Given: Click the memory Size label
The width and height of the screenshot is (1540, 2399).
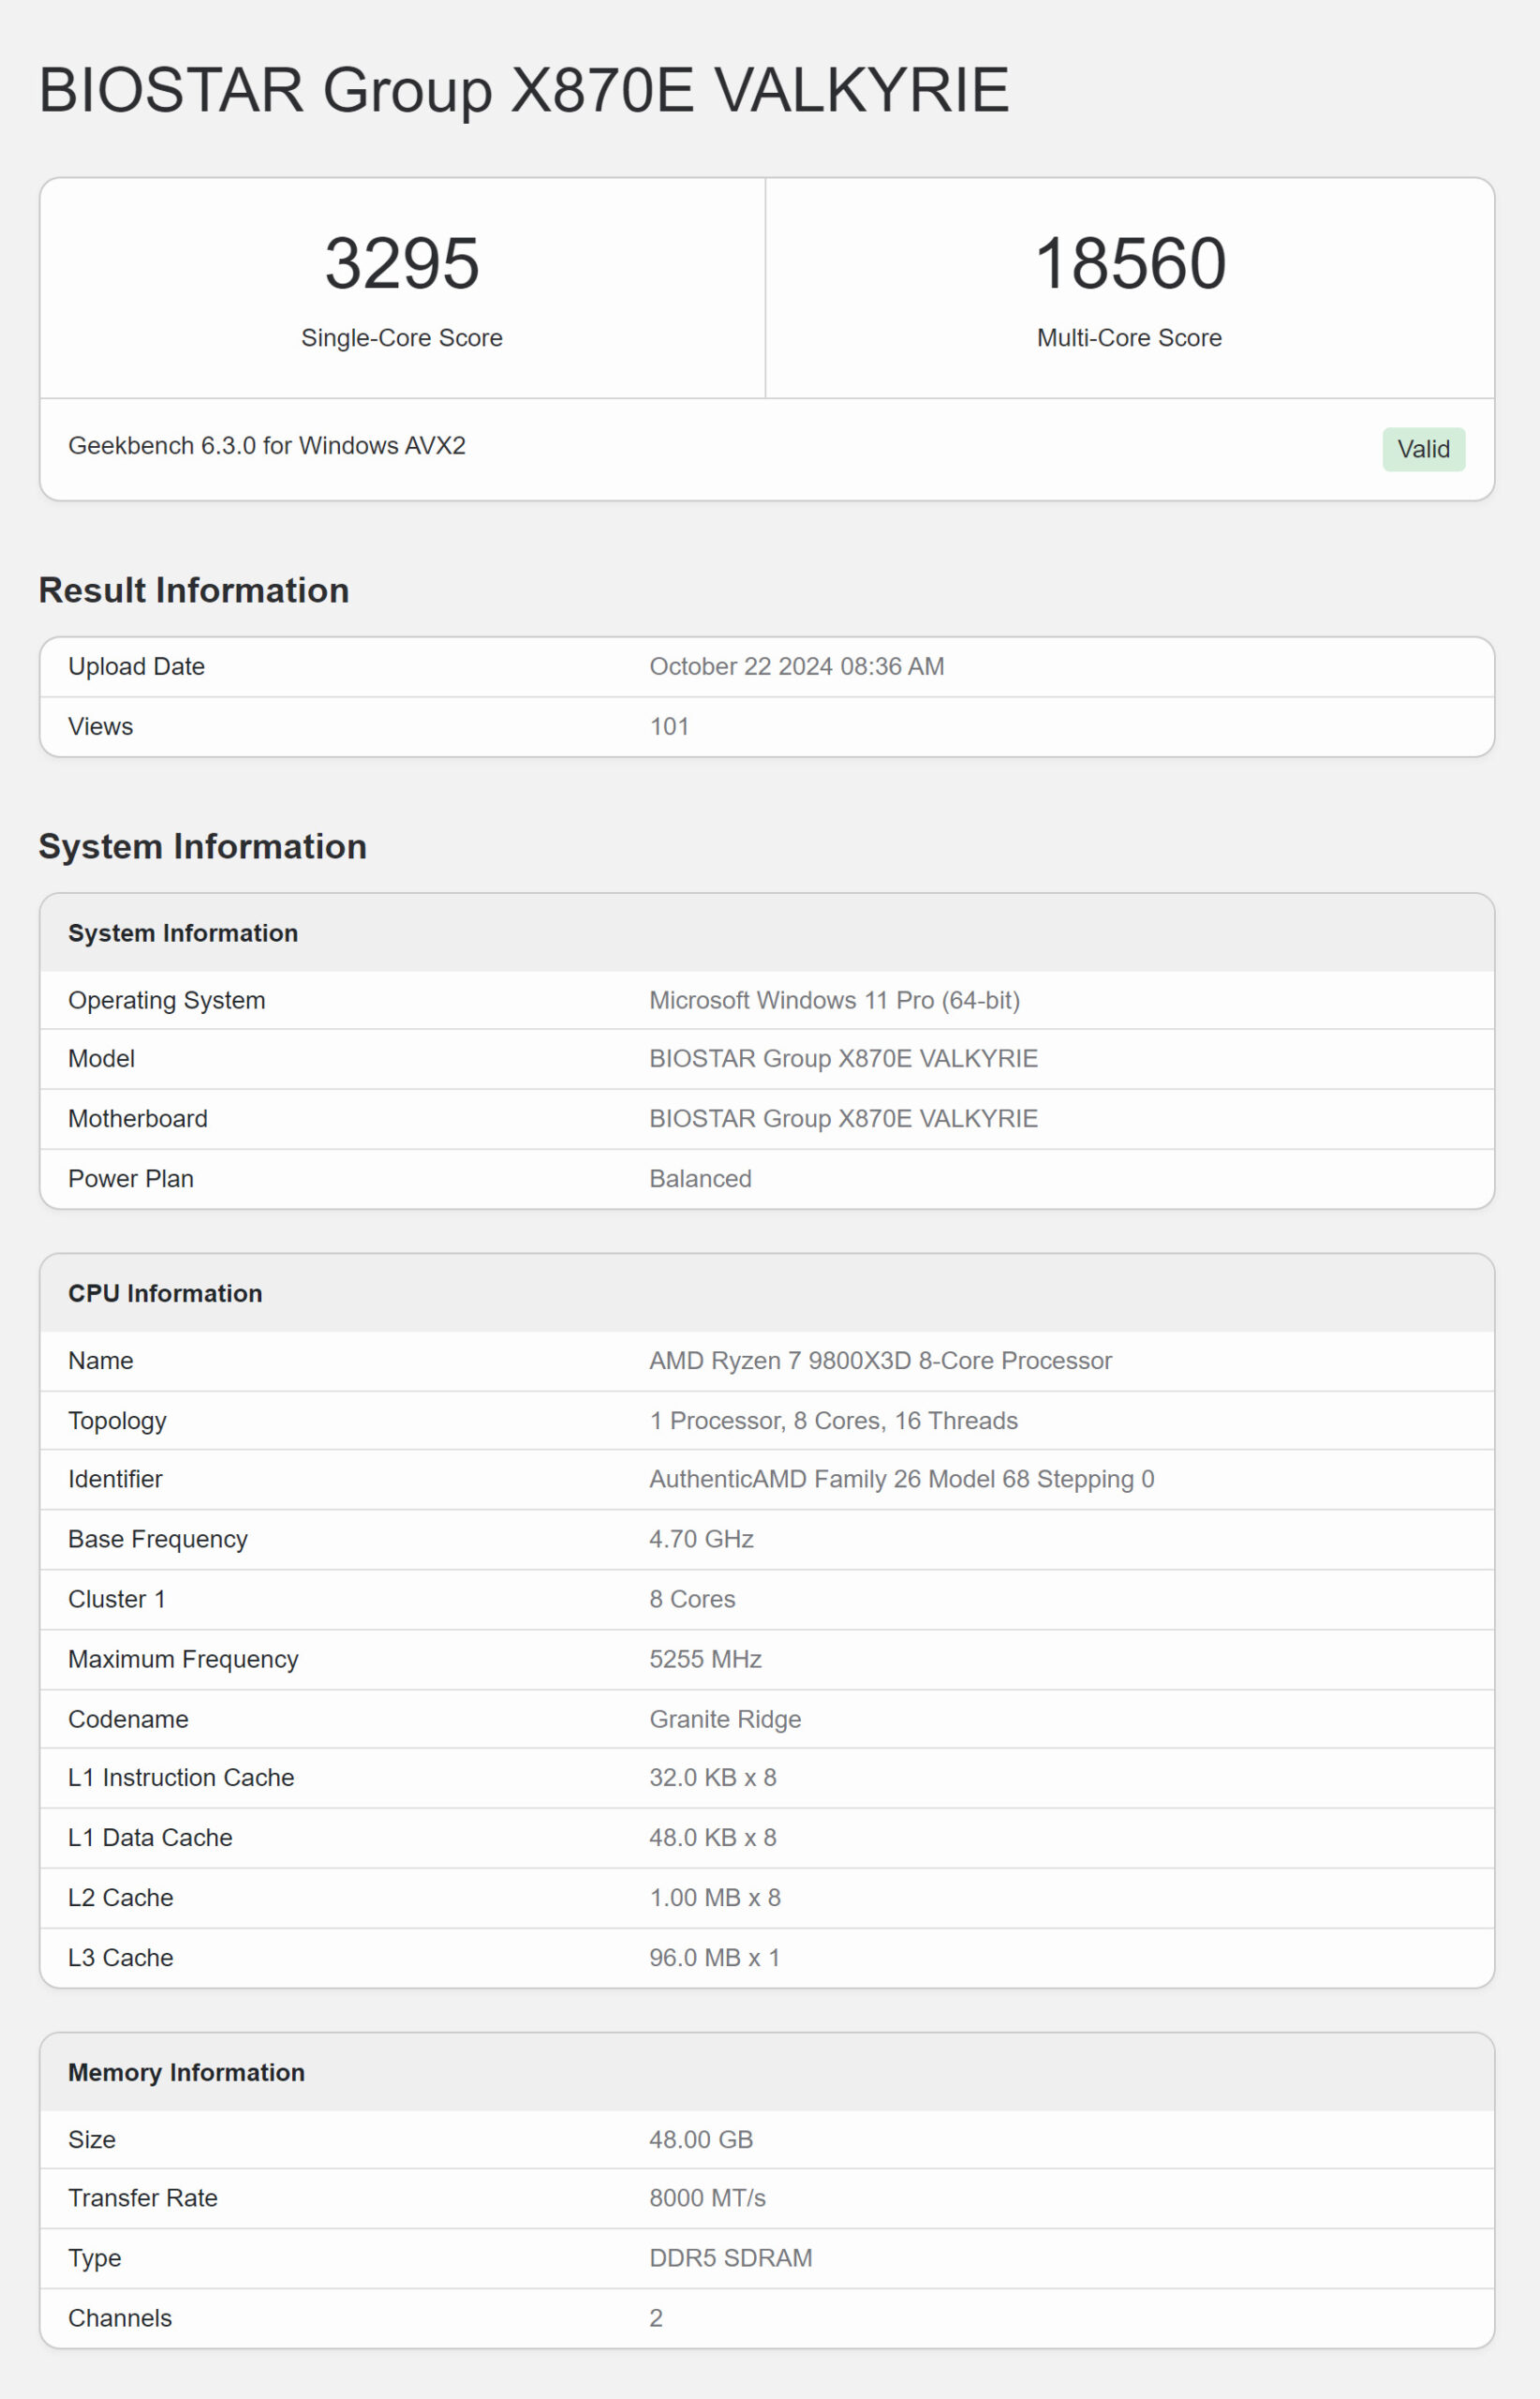Looking at the screenshot, I should click(92, 2138).
